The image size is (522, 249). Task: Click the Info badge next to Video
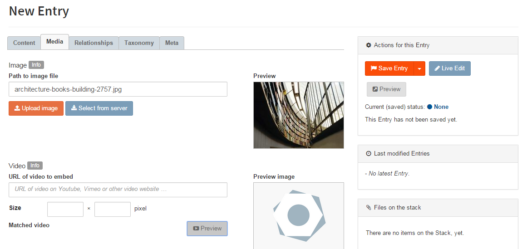pos(35,166)
